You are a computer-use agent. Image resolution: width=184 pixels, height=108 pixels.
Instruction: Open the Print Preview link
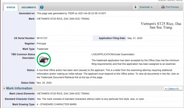click(x=172, y=7)
